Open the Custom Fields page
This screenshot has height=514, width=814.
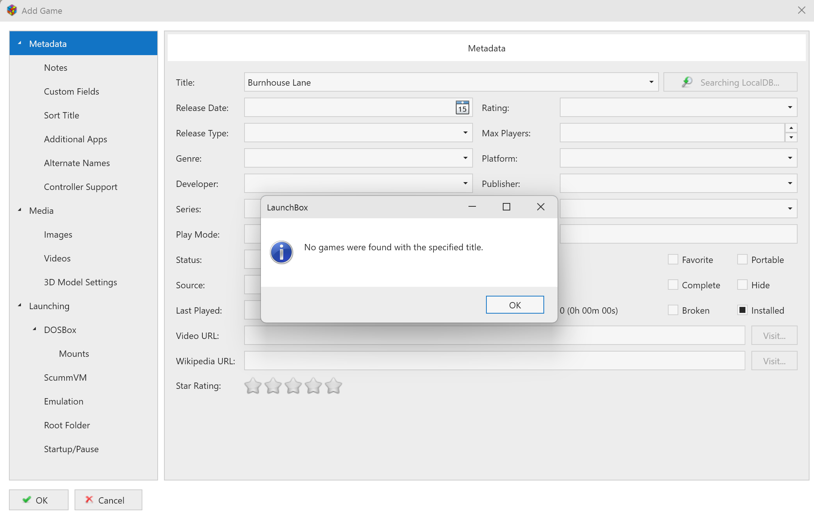[x=72, y=92]
